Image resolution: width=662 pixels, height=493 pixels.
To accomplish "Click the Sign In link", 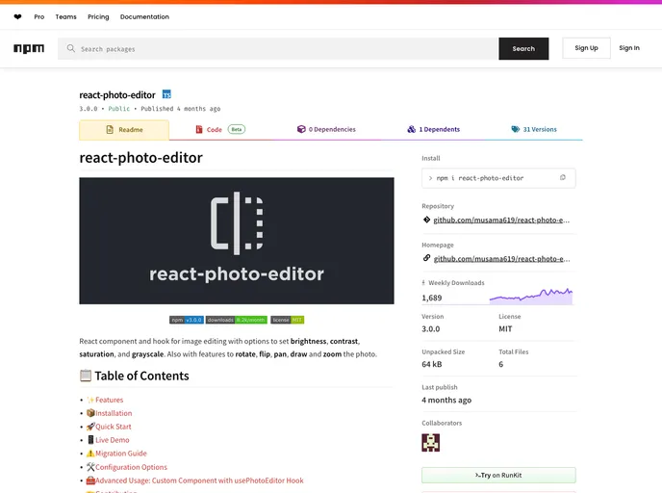I will pos(629,48).
